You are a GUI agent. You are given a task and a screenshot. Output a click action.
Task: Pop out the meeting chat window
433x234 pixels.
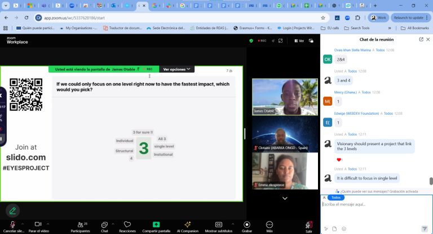coord(421,39)
